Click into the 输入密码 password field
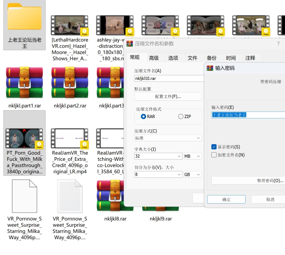Viewport: 285px width, 255px height. point(248,115)
